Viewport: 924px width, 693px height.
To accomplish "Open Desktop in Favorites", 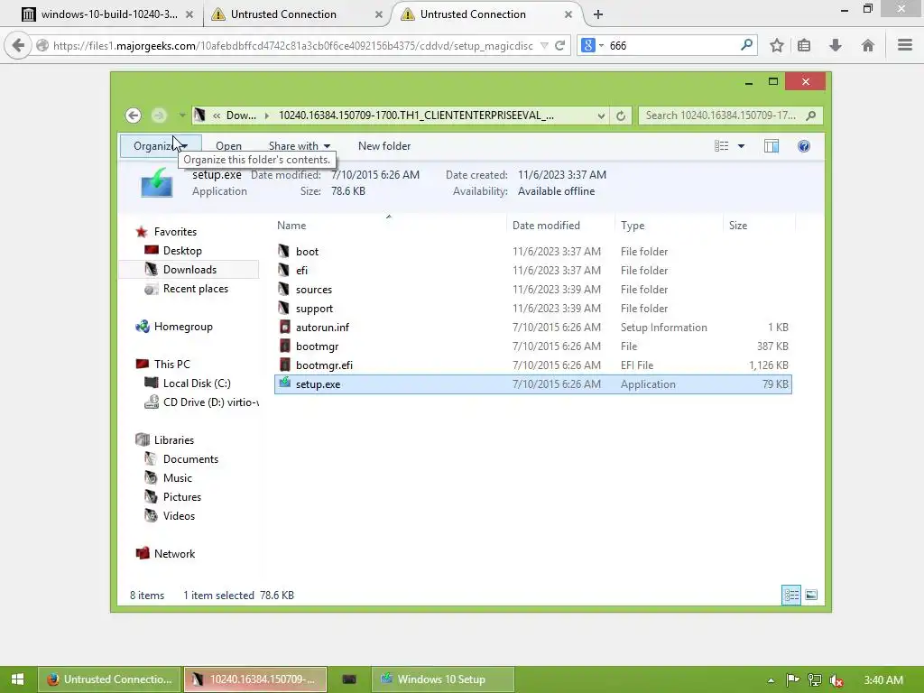I will coord(182,251).
